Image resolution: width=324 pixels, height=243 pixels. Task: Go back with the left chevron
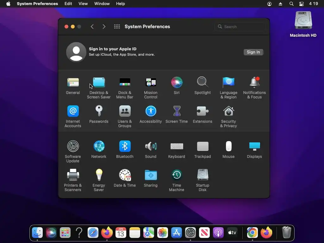92,27
